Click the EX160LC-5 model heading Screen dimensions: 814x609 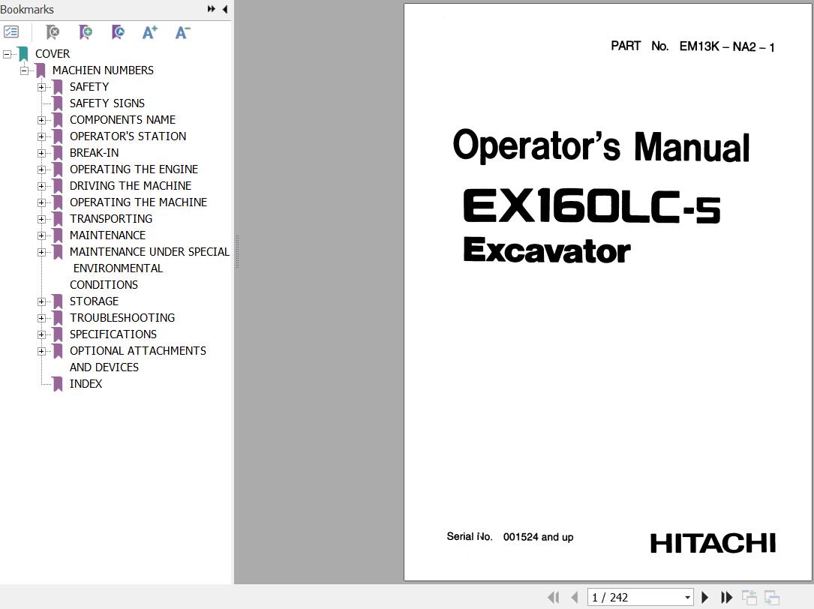pyautogui.click(x=592, y=207)
